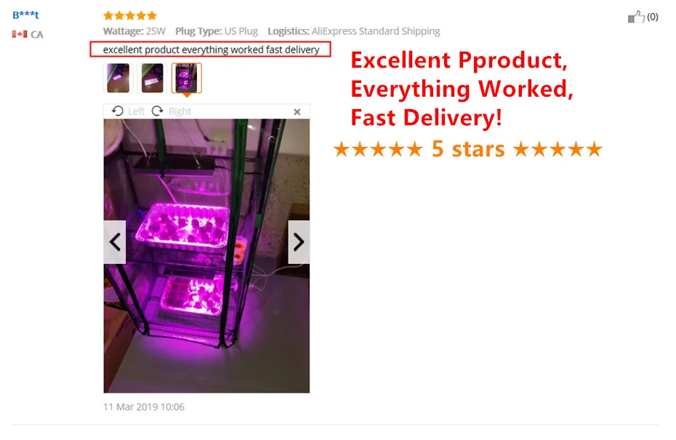
Task: Open the first review photo thumbnail
Action: (x=118, y=78)
